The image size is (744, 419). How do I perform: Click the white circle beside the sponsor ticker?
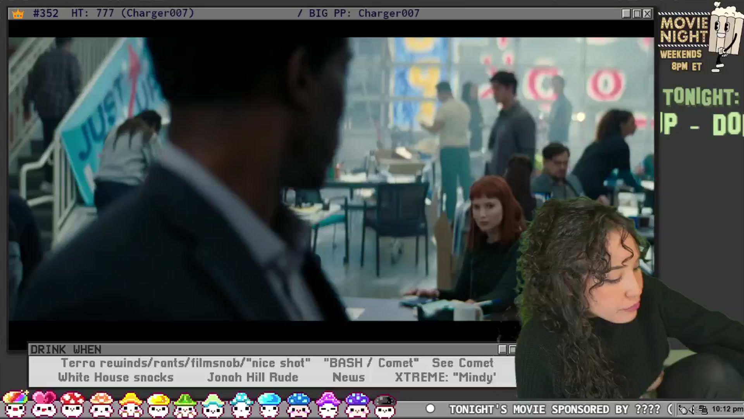coord(430,409)
